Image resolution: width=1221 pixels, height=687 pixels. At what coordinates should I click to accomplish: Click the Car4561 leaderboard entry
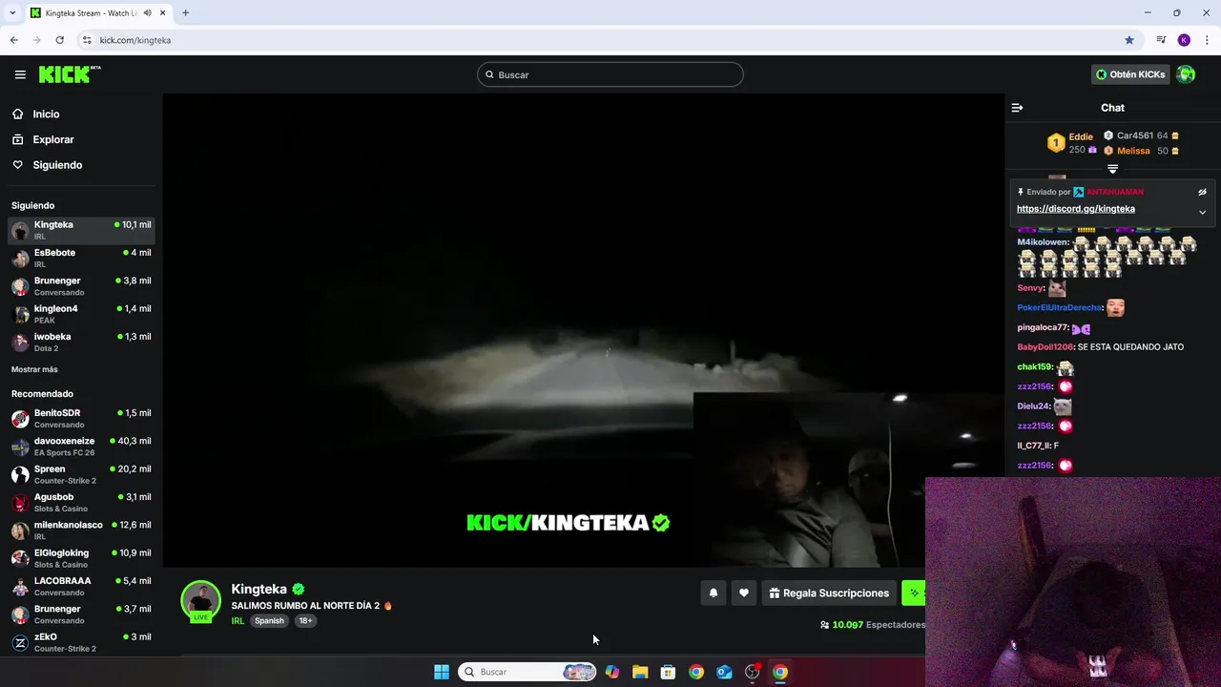click(1142, 135)
